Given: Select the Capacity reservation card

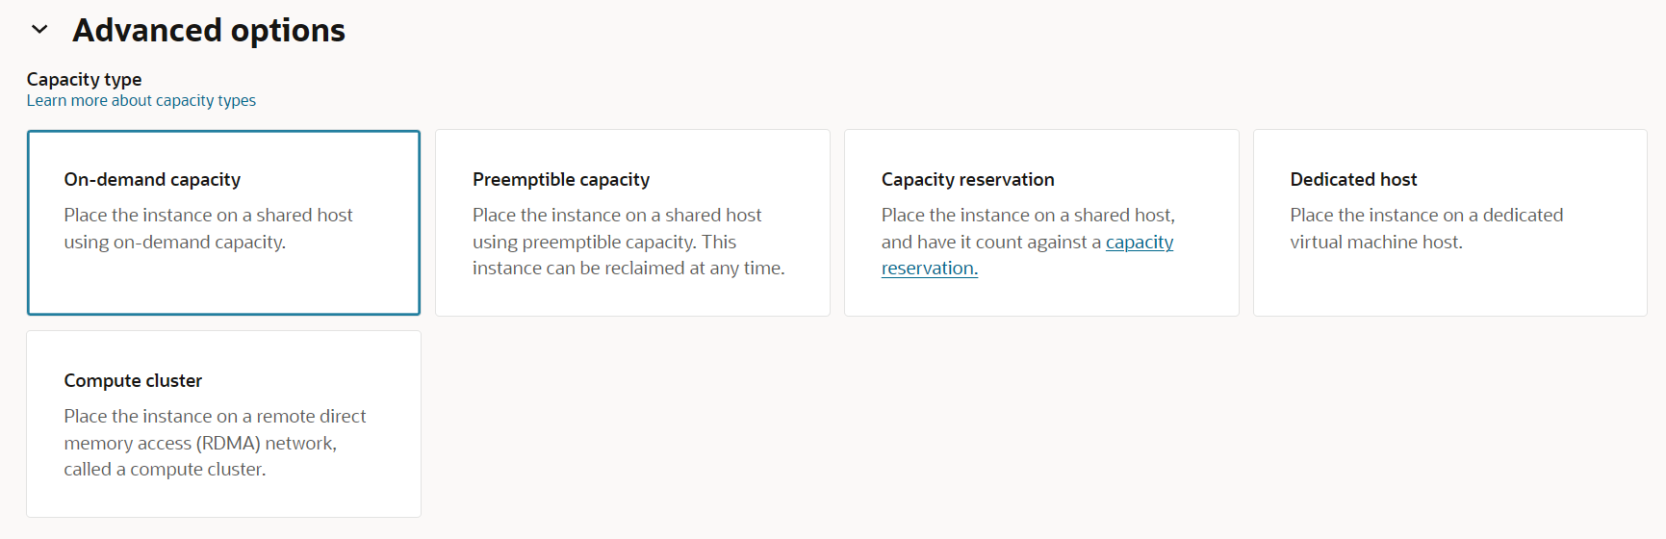Looking at the screenshot, I should (1041, 222).
